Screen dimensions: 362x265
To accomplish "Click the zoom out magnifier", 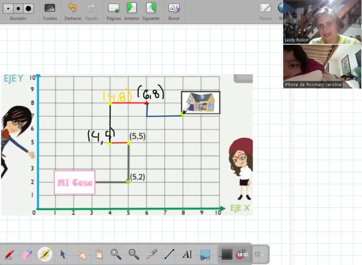I will point(134,254).
